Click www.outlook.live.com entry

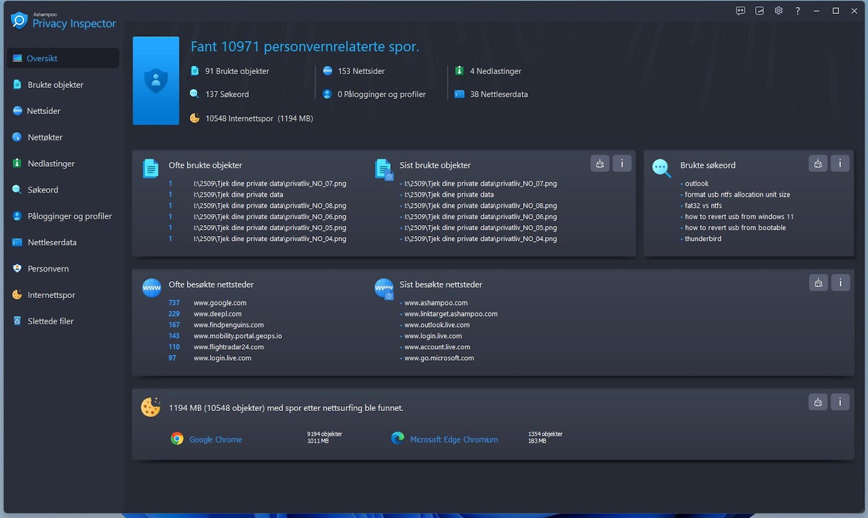point(437,325)
